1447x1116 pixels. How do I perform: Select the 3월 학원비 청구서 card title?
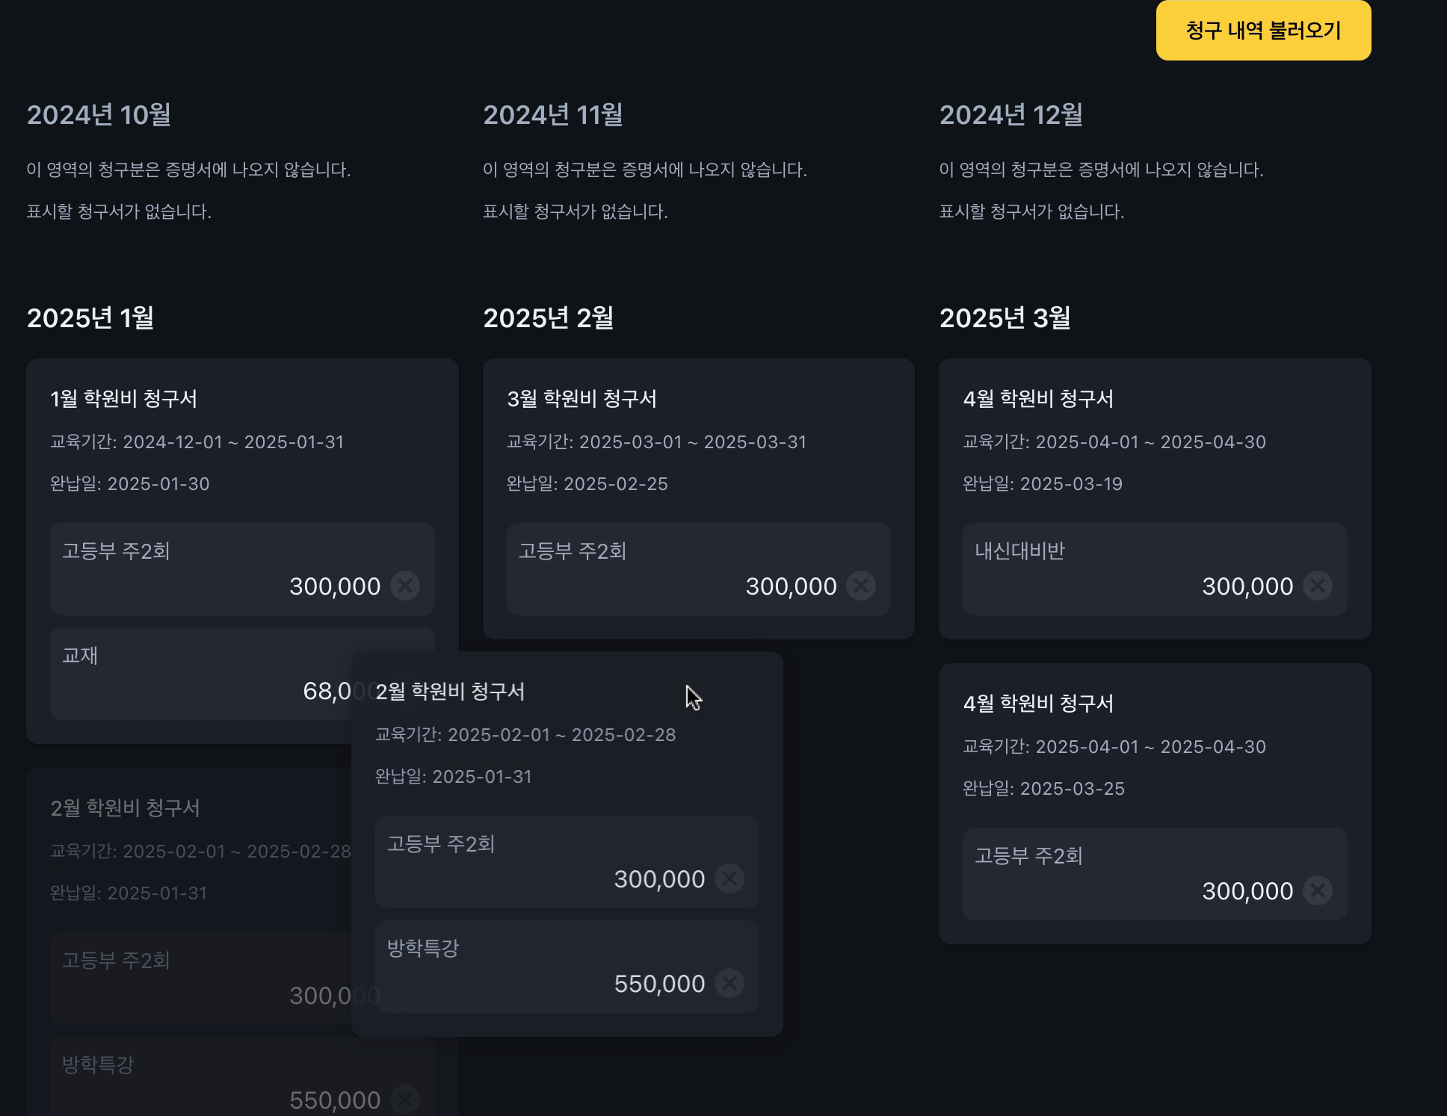pos(581,399)
